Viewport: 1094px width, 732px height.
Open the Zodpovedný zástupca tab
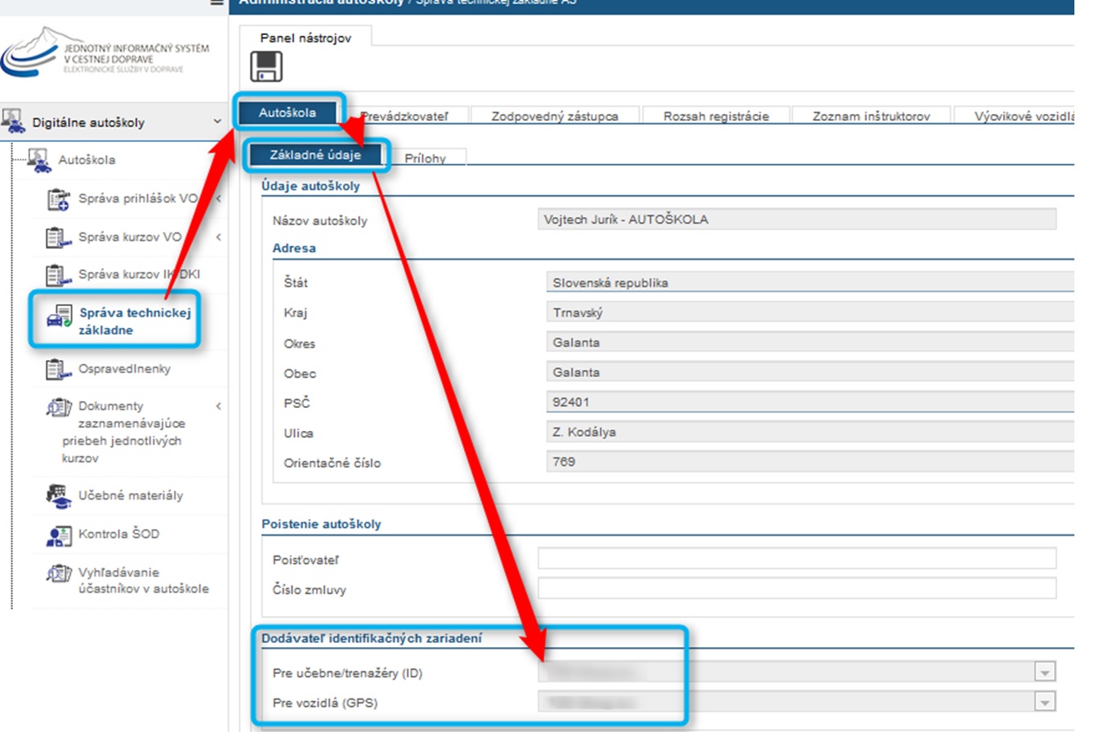tap(555, 117)
